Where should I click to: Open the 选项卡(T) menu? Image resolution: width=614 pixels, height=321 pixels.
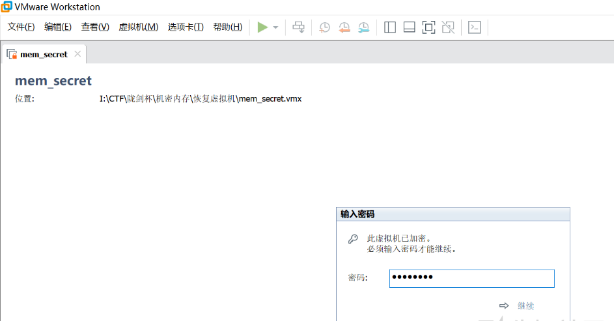186,27
